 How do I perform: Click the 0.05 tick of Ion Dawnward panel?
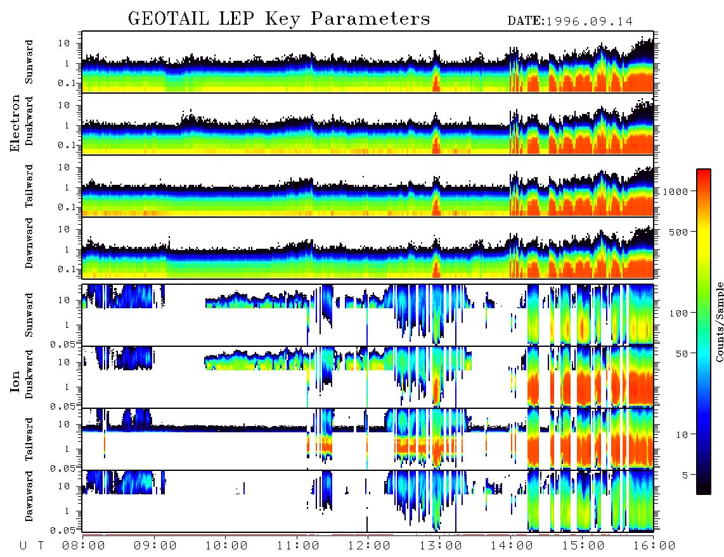tap(62, 530)
